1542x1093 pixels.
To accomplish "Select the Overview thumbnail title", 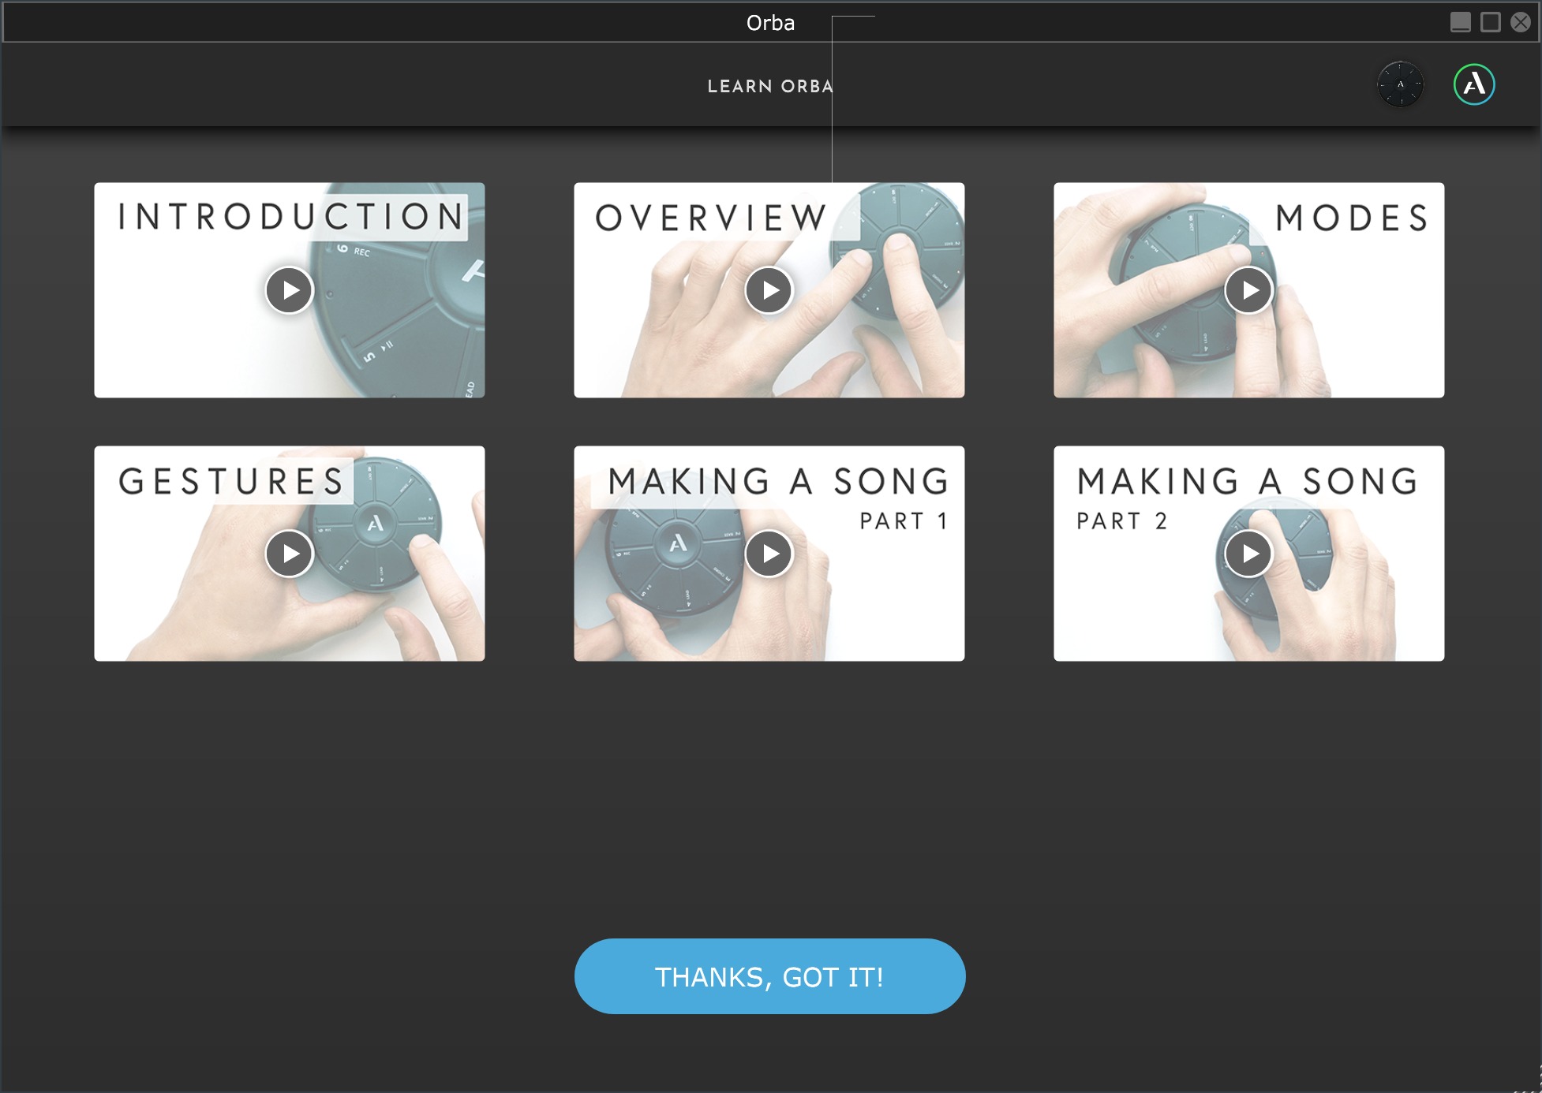I will (x=711, y=218).
